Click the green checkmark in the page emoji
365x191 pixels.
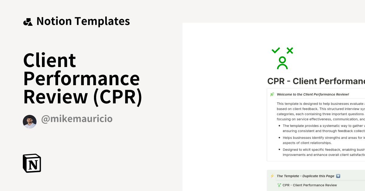pyautogui.click(x=276, y=50)
